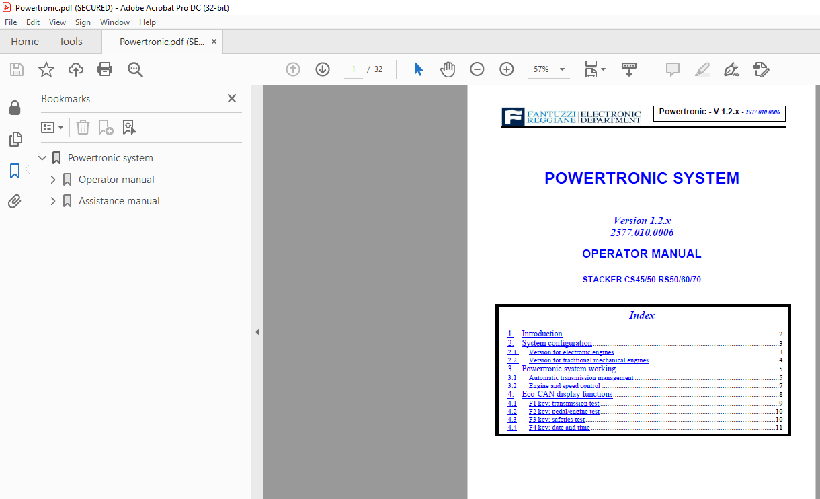Open the Help menu

click(147, 22)
